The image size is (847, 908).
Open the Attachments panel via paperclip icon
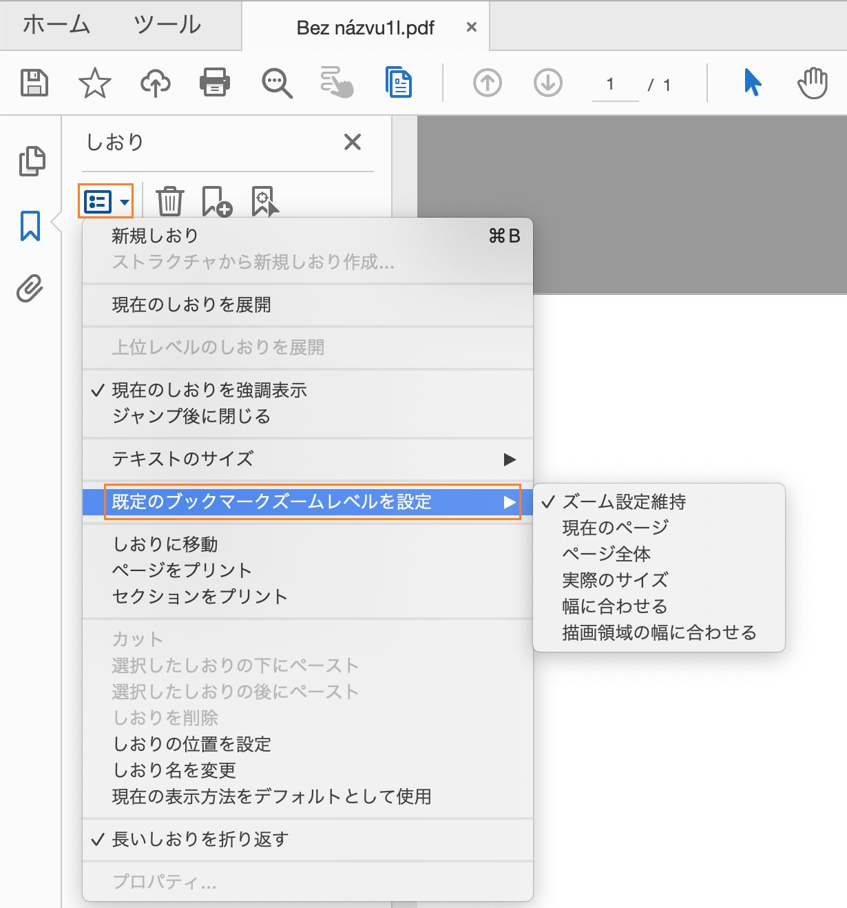(x=29, y=289)
